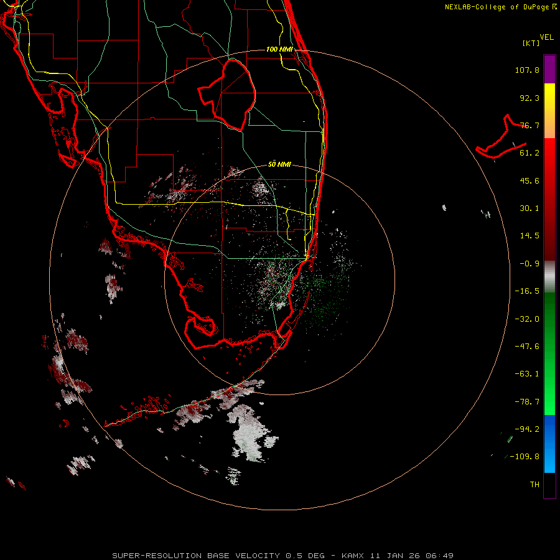Click the -94.2 velocity scale value
Screen dimensions: 560x560
pyautogui.click(x=527, y=429)
